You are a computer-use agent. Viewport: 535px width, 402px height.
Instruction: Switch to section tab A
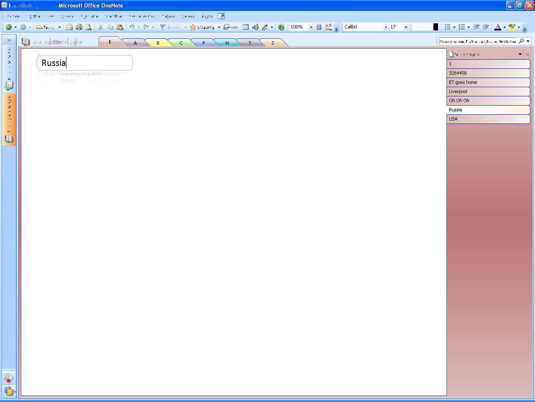point(135,43)
